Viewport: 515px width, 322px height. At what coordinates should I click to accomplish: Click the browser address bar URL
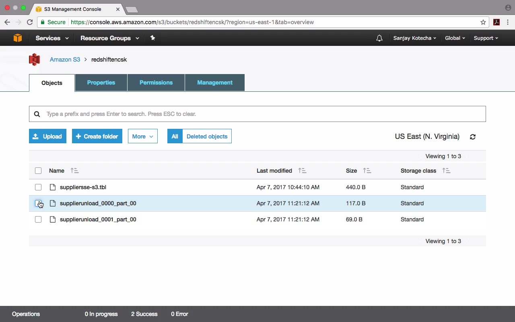point(192,22)
